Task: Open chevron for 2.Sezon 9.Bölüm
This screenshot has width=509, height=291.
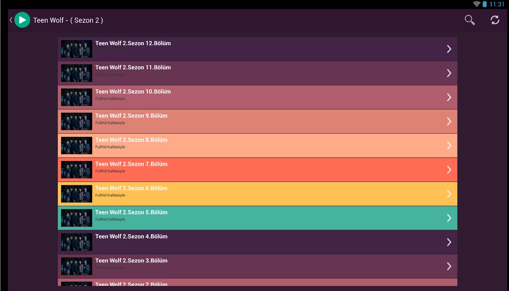Action: point(449,122)
